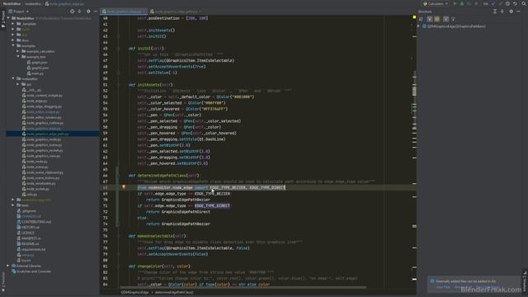
Task: Toggle the show inherited icon in Structure
Action: (x=445, y=19)
